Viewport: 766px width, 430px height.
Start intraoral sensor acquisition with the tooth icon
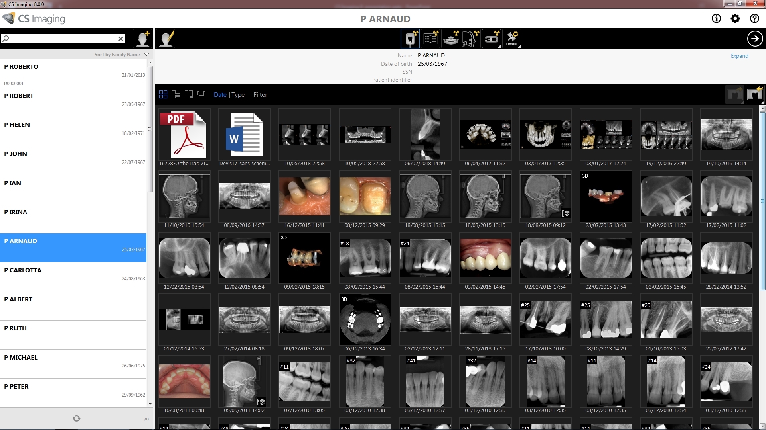tap(410, 39)
